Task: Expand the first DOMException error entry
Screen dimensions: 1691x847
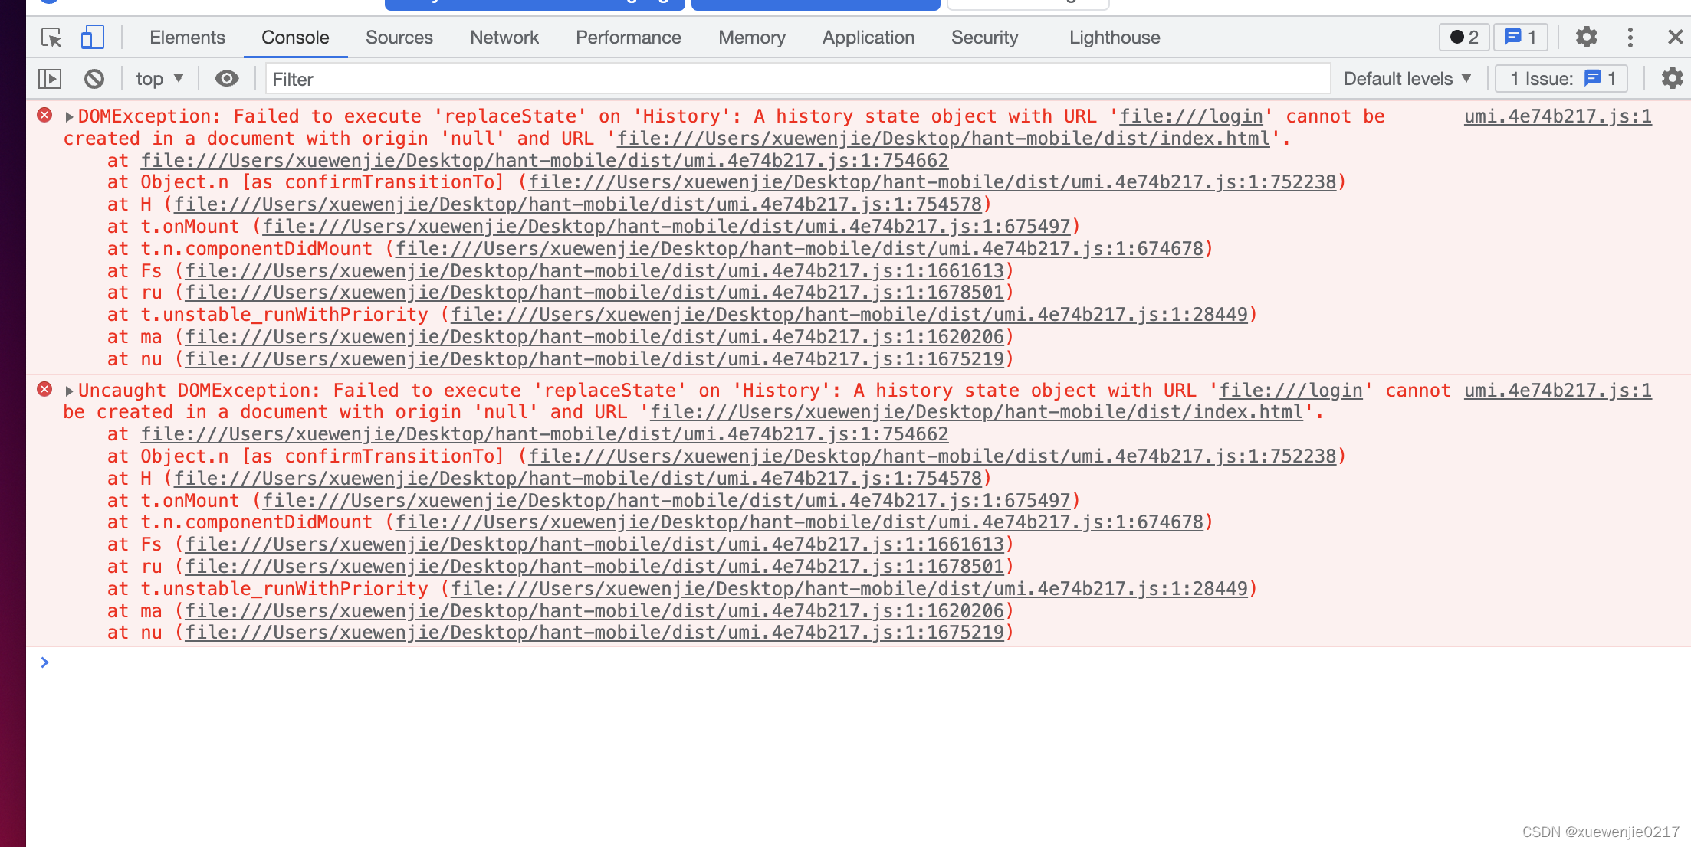Action: pyautogui.click(x=70, y=117)
